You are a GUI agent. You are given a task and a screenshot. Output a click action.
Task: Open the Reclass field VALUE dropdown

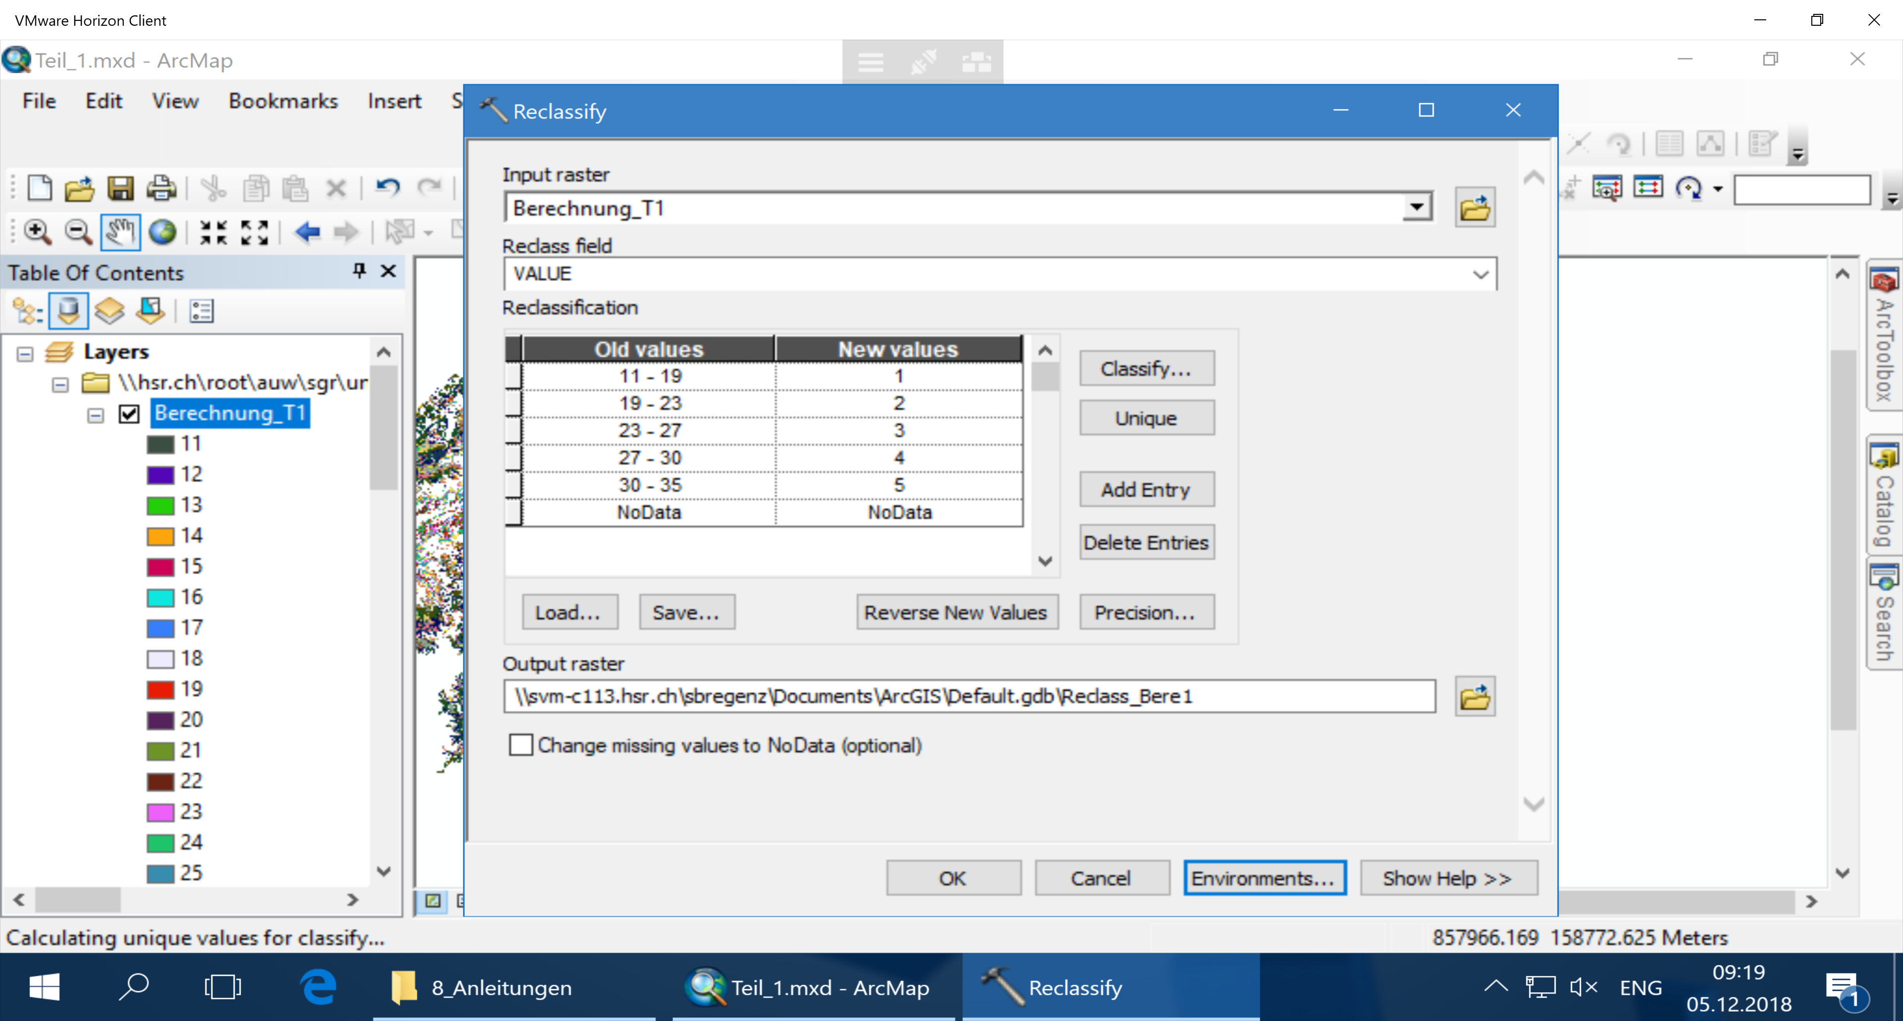coord(1480,274)
